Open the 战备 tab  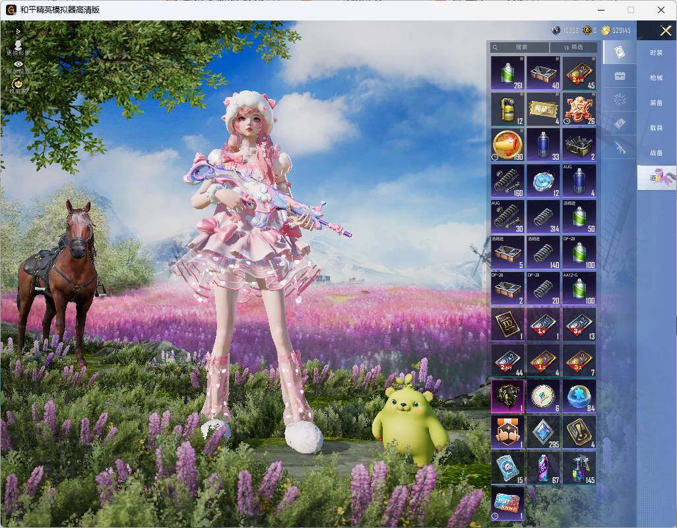pyautogui.click(x=657, y=153)
